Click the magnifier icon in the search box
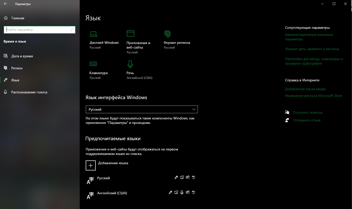 [x=72, y=30]
